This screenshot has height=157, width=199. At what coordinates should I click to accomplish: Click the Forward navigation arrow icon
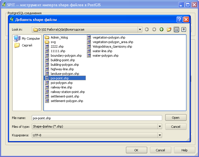tap(154, 29)
